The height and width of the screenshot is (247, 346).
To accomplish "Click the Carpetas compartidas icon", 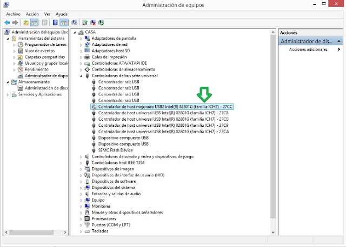I will [21, 57].
